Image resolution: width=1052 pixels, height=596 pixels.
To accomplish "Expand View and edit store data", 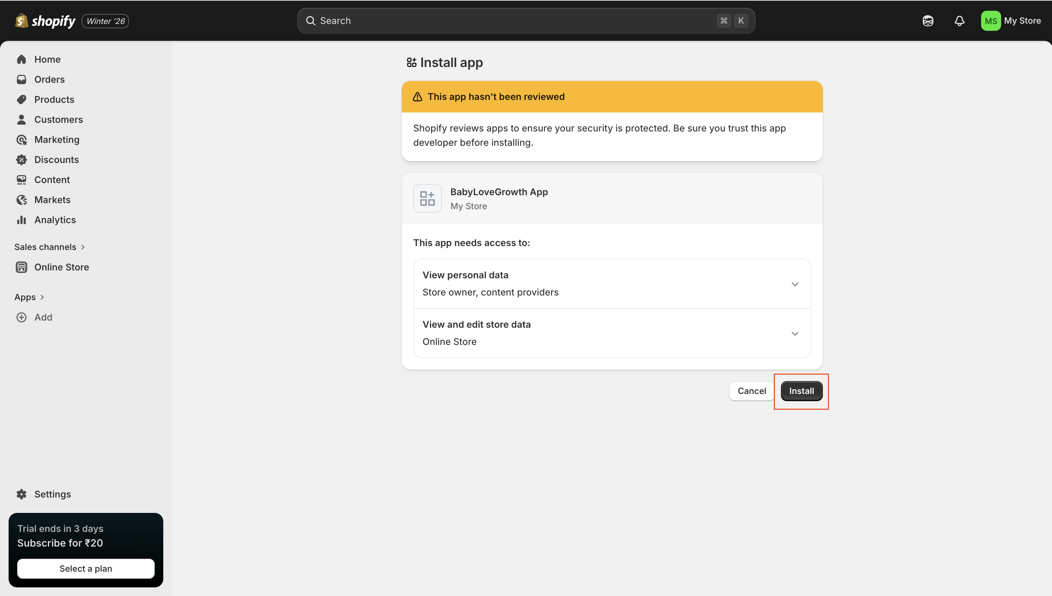I will 795,333.
